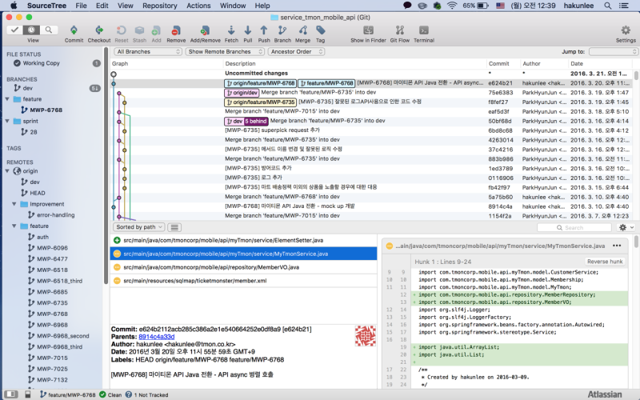The width and height of the screenshot is (640, 400).
Task: Click the Tag toolbar icon
Action: pos(321,30)
